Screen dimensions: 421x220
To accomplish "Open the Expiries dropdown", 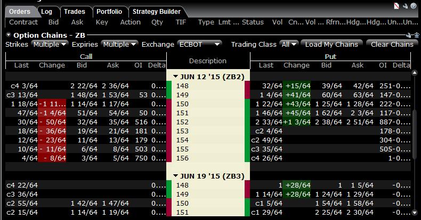I will (x=120, y=44).
